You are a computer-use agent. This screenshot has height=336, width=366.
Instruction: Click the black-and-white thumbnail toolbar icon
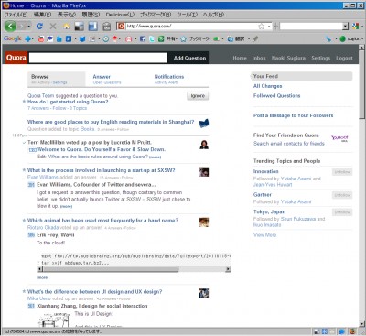(x=80, y=27)
